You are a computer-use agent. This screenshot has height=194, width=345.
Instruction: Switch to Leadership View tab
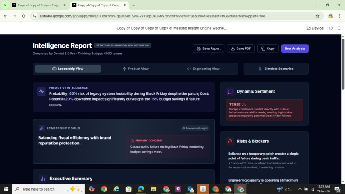tap(68, 69)
